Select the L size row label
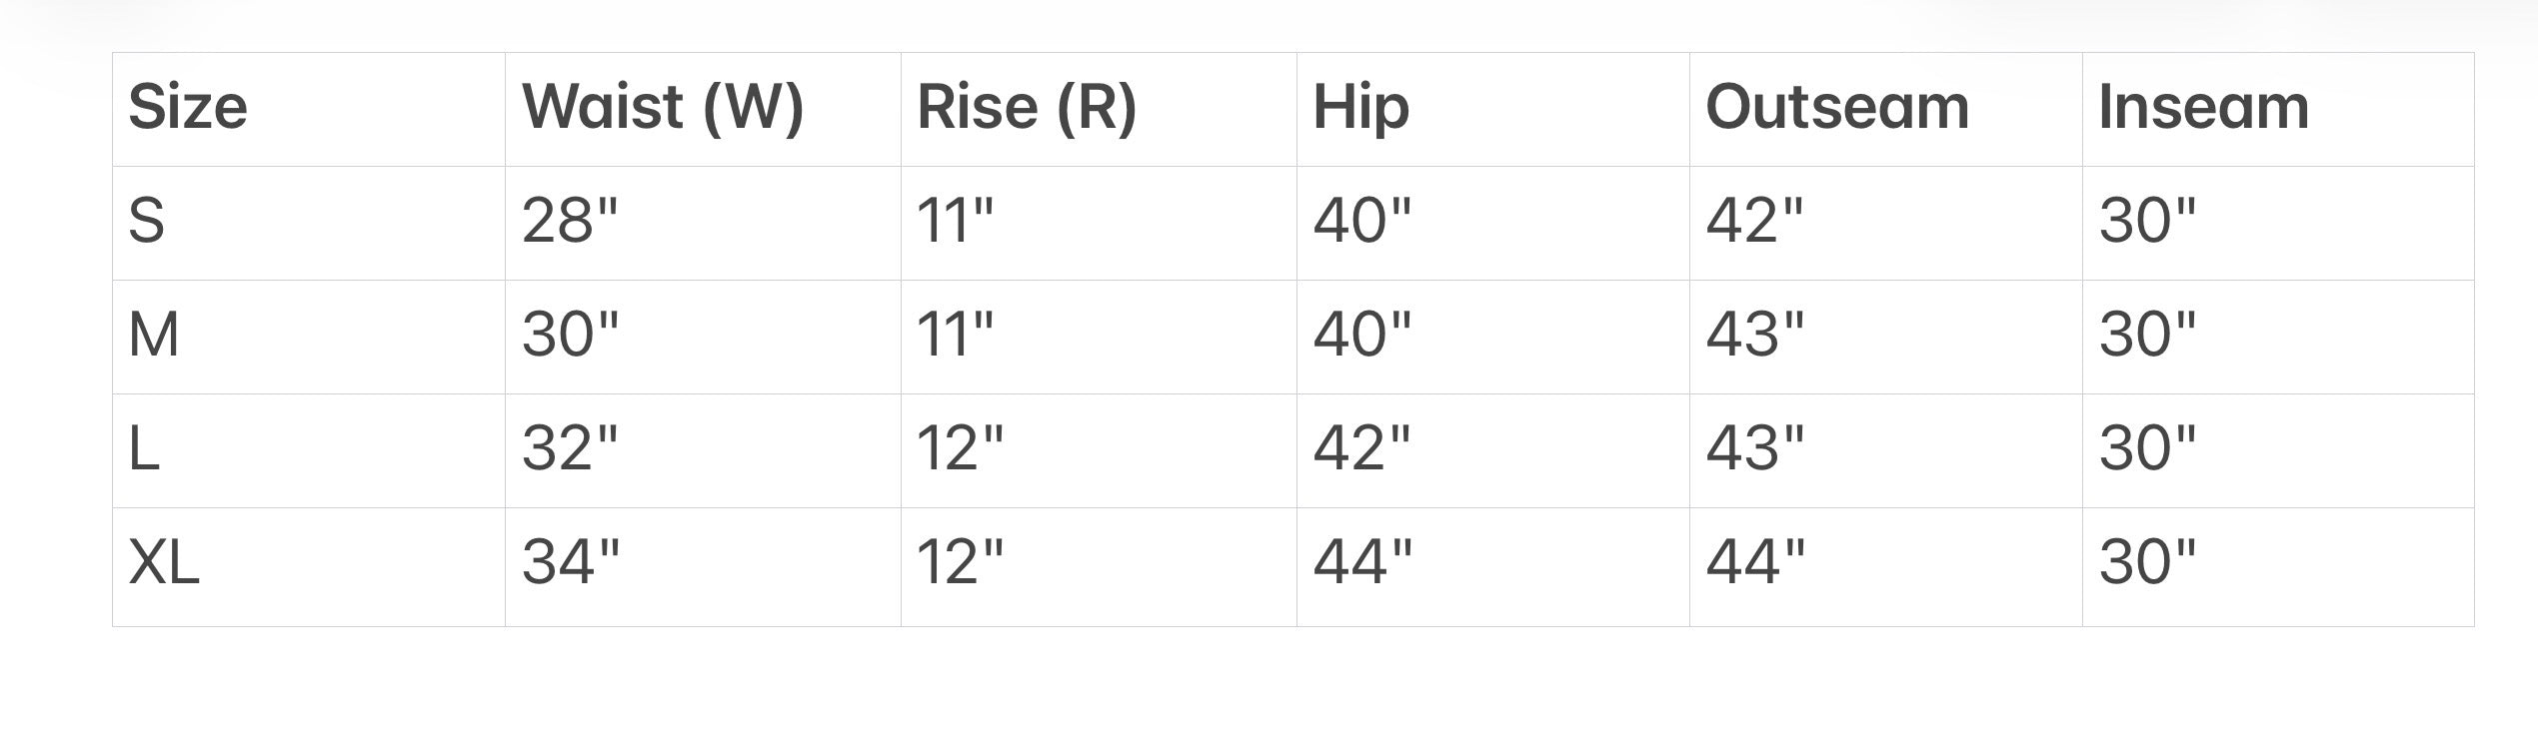Screen dimensions: 2538x740 tap(144, 448)
